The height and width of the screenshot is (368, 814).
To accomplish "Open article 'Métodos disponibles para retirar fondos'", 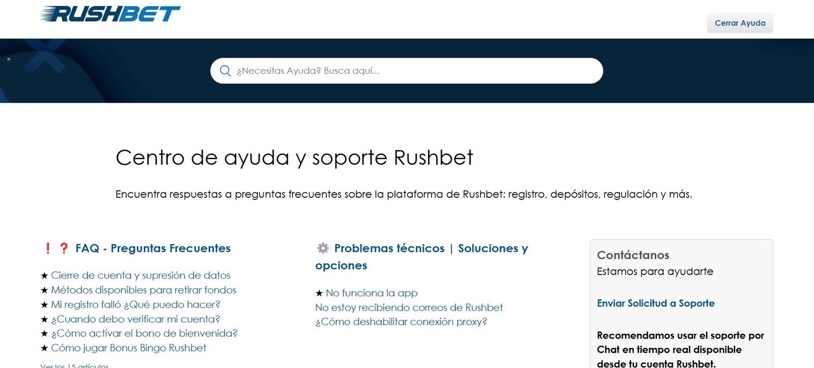I will coord(144,290).
